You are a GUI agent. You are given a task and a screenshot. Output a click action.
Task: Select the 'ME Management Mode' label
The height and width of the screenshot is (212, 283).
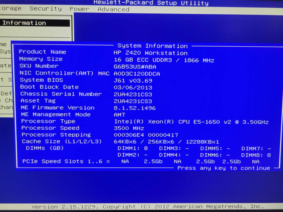[56, 114]
